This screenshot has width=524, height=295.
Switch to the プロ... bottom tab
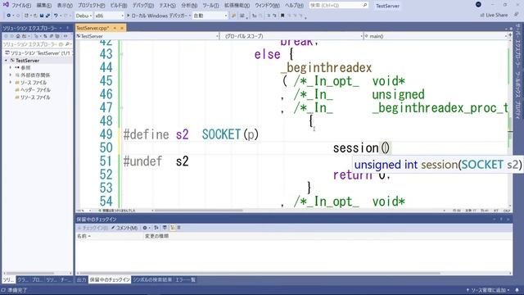pos(37,279)
